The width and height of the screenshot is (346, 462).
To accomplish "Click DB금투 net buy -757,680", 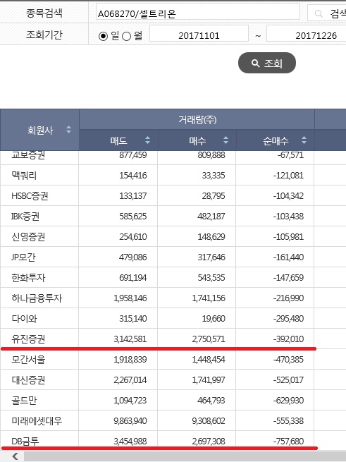I will click(288, 442).
